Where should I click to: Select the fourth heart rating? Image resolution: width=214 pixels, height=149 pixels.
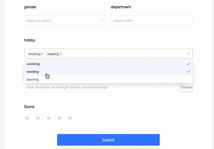click(59, 118)
